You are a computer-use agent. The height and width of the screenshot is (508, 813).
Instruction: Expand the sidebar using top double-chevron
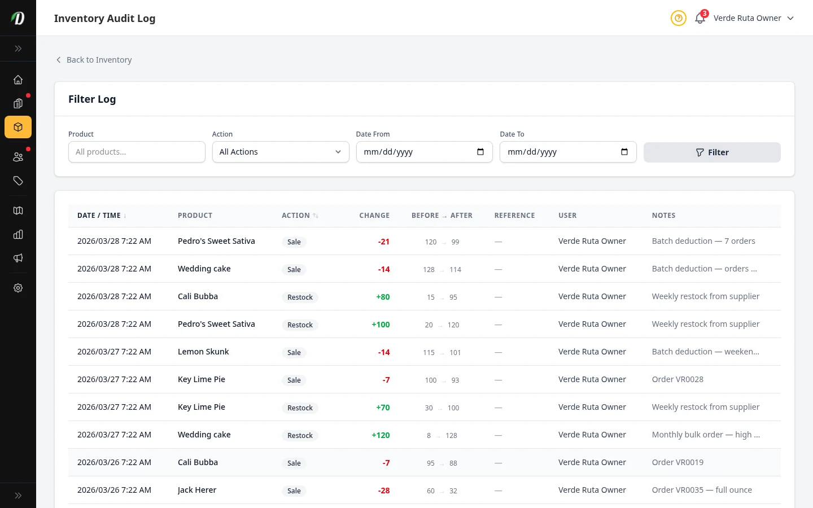18,49
